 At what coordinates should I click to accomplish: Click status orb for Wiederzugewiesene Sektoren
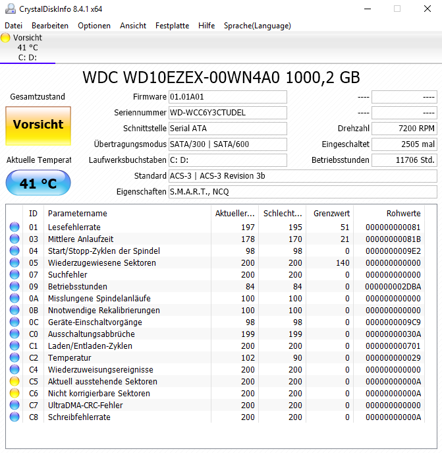pos(14,262)
